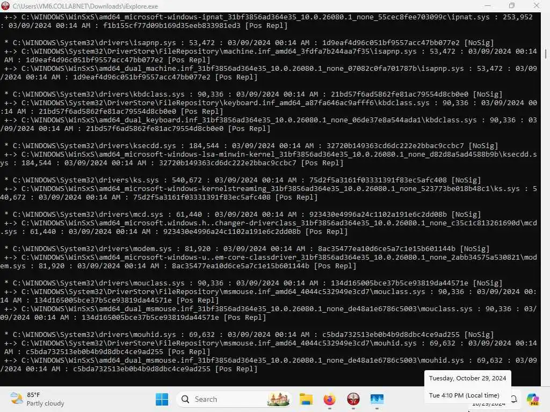
Task: Click the 'Tue 4:10 PM (Local time)' tooltip text
Action: click(464, 395)
